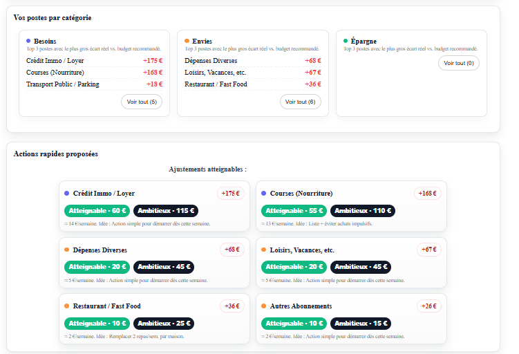Screen dimensions: 519x354
Task: Click the green dot beside Épargne heading
Action: point(346,41)
